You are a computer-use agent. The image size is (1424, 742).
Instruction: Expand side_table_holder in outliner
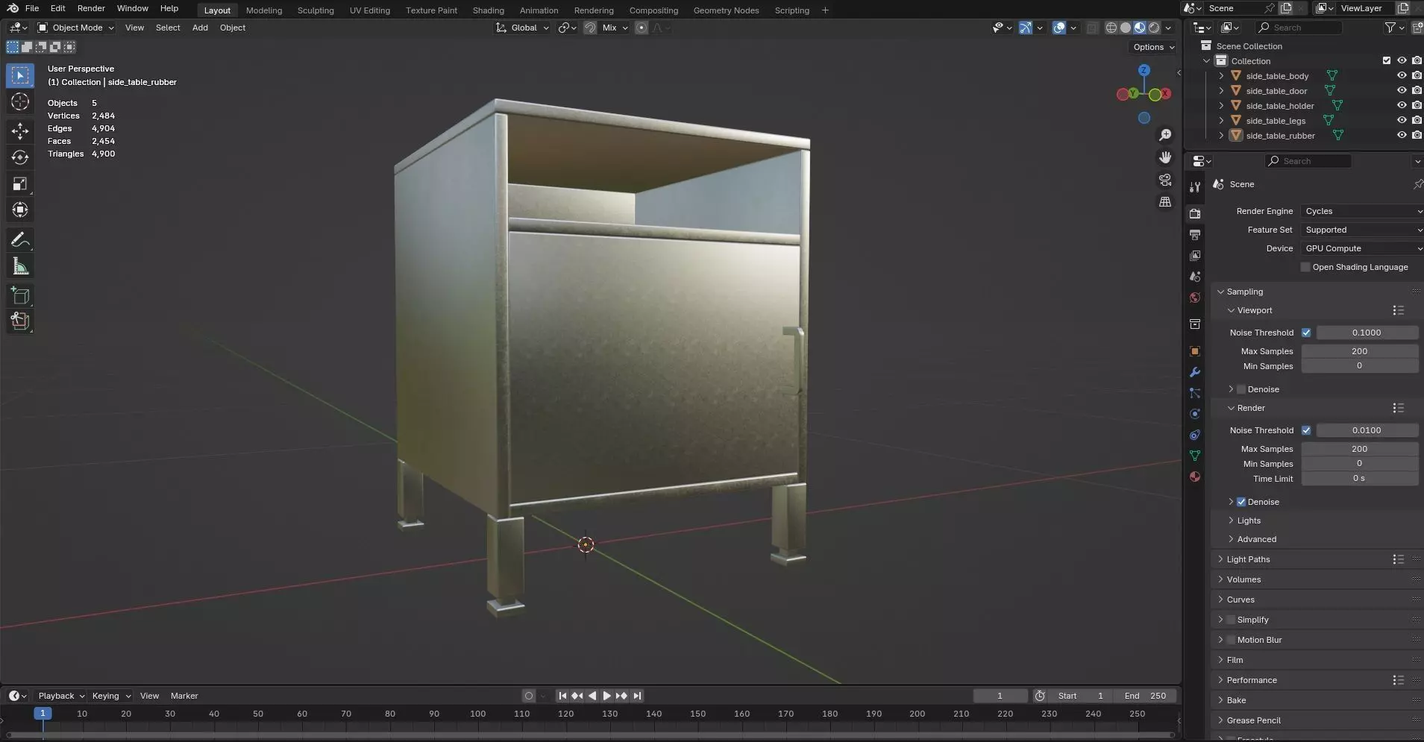[1221, 105]
